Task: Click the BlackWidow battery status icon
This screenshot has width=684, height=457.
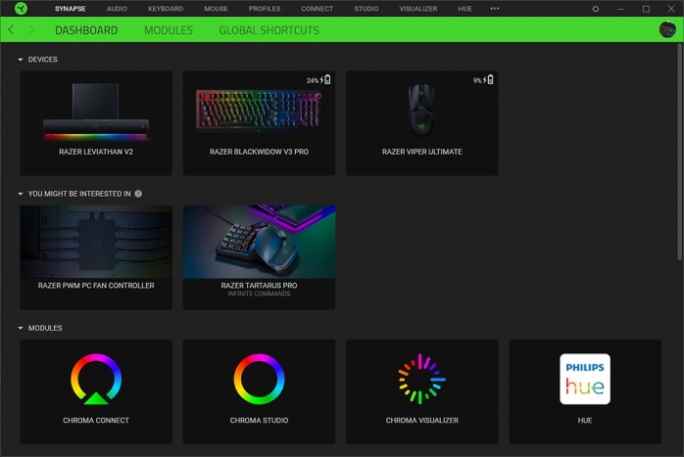Action: pyautogui.click(x=325, y=79)
